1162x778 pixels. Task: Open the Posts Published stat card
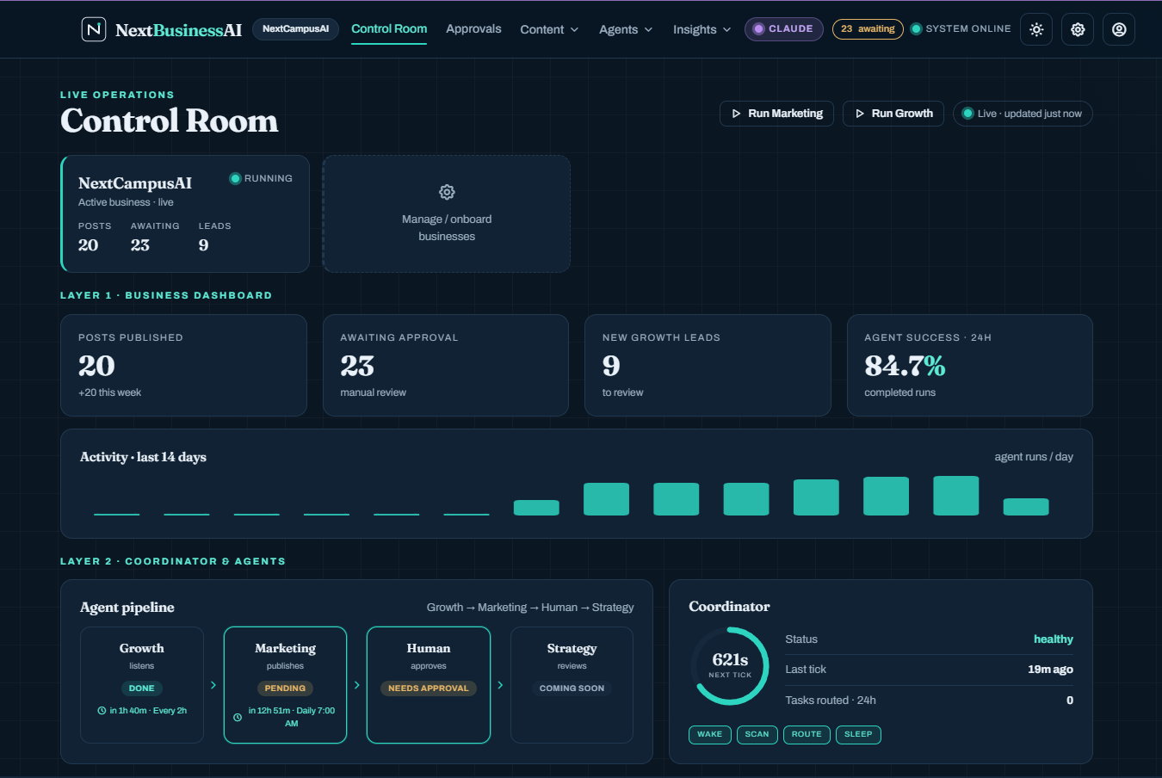point(183,366)
